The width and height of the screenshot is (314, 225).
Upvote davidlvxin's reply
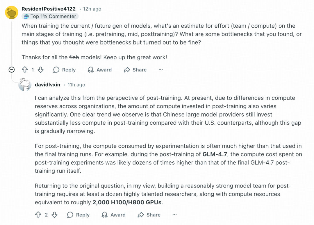38,215
